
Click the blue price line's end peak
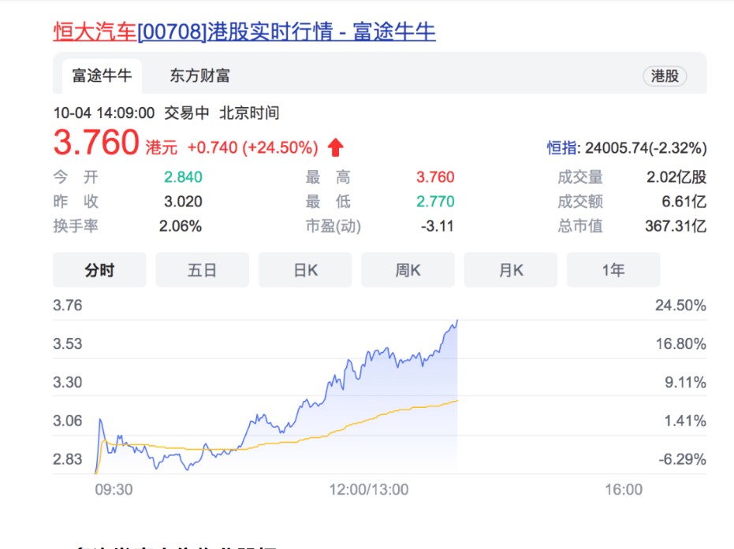(x=457, y=321)
